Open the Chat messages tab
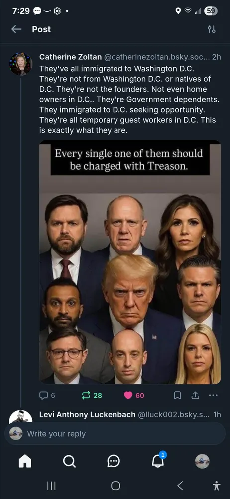 point(114,461)
